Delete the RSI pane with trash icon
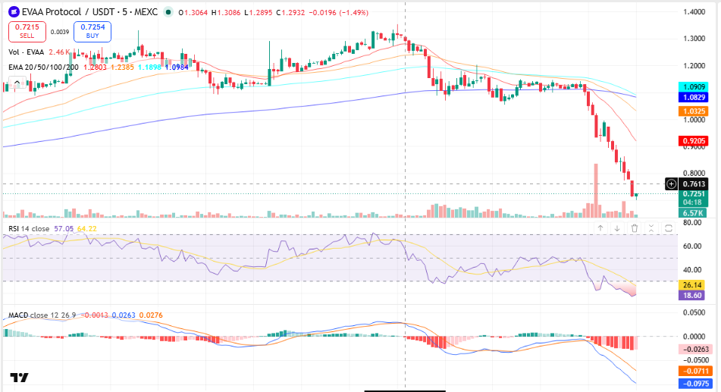 tap(634, 228)
